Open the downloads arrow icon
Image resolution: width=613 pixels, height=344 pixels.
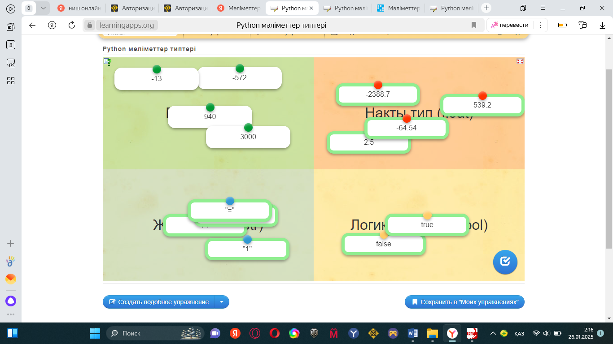tap(603, 25)
